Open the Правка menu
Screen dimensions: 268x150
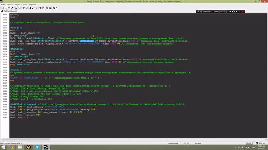pyautogui.click(x=10, y=5)
